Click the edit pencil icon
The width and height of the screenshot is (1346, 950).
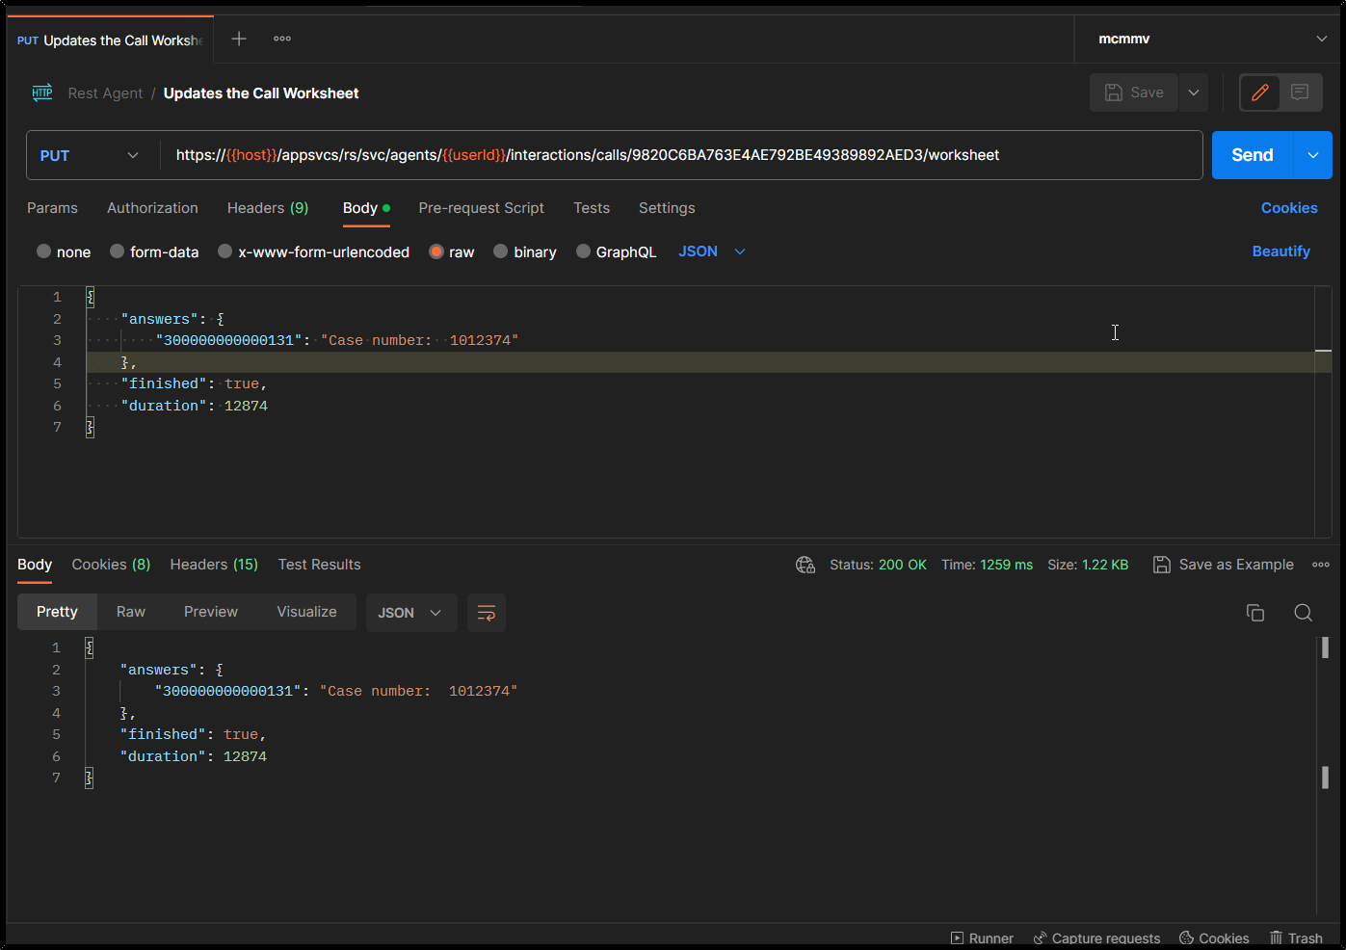[x=1259, y=92]
